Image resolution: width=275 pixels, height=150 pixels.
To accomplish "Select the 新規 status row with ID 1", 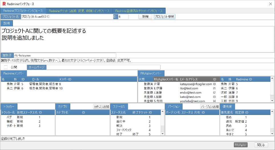I will [x=136, y=117].
